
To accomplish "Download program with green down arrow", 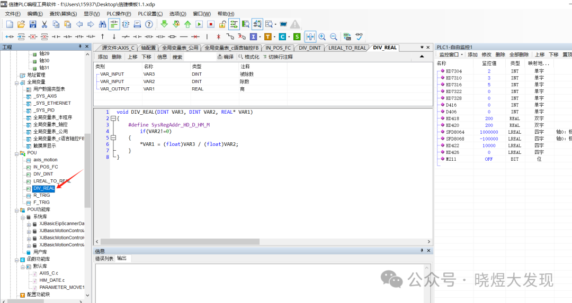I will [164, 24].
